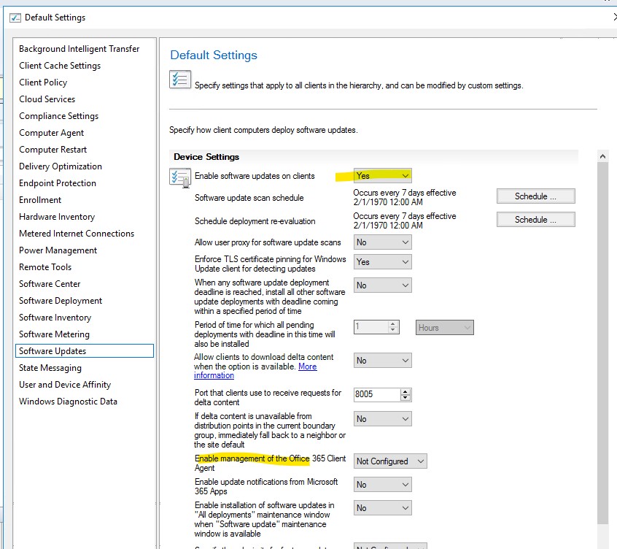Click the Device Settings clipboard icon
Image resolution: width=617 pixels, height=549 pixels.
[181, 176]
